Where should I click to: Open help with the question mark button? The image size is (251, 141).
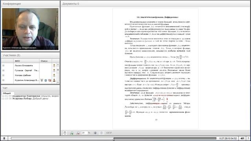click(x=248, y=138)
